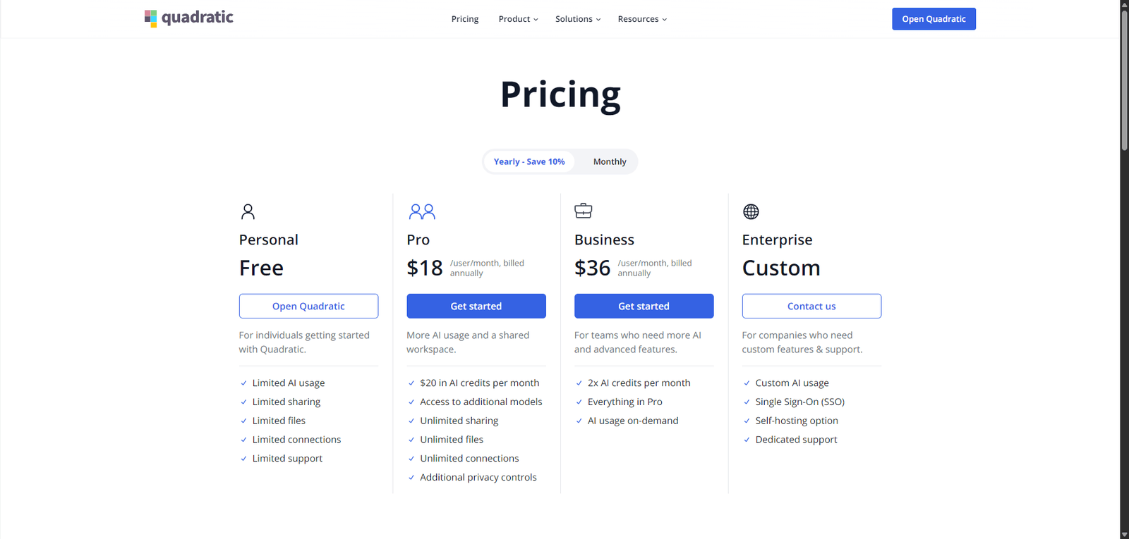The width and height of the screenshot is (1129, 539).
Task: Click checkmark icon beside Single Sign-On (SSO)
Action: point(747,402)
